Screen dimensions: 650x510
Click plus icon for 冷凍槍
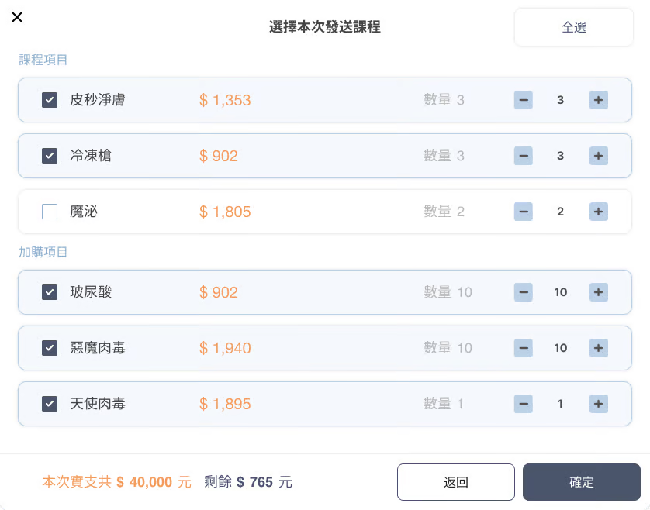[598, 156]
